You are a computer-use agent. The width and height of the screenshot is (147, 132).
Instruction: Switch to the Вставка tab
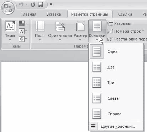pyautogui.click(x=53, y=14)
